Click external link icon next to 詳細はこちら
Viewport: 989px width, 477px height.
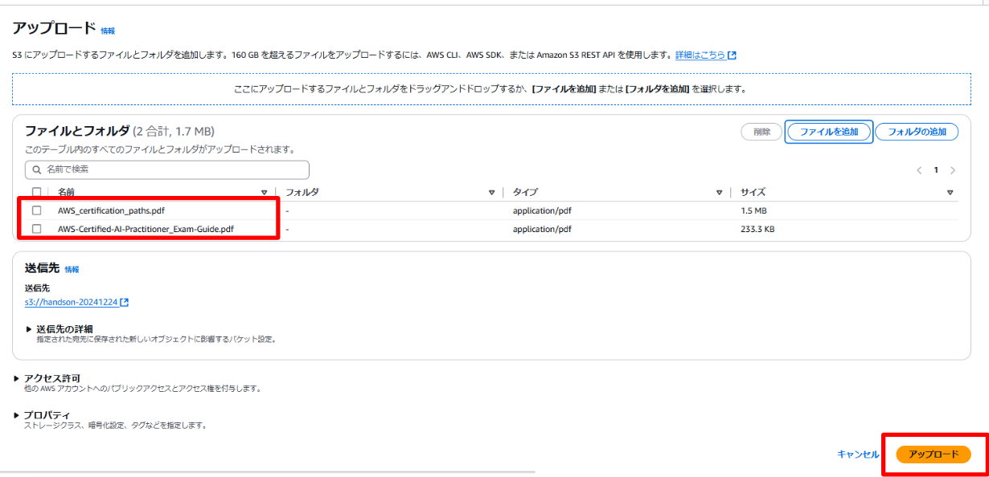tap(732, 55)
